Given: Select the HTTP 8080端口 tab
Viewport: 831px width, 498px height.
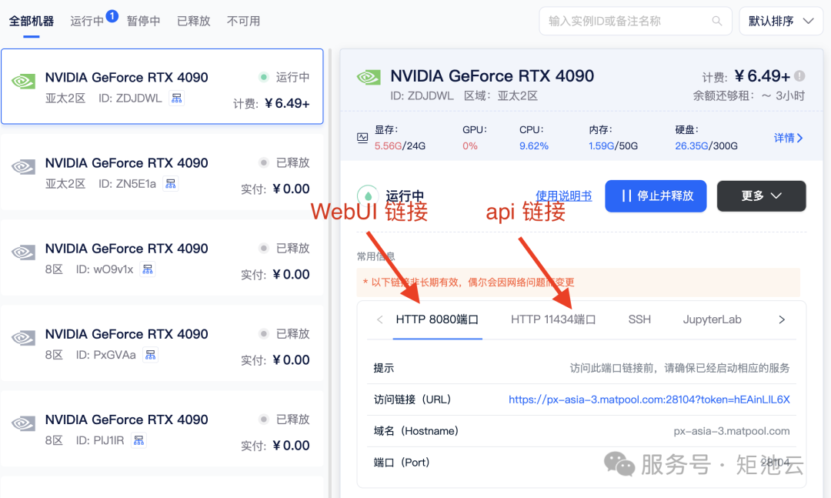Looking at the screenshot, I should [437, 319].
